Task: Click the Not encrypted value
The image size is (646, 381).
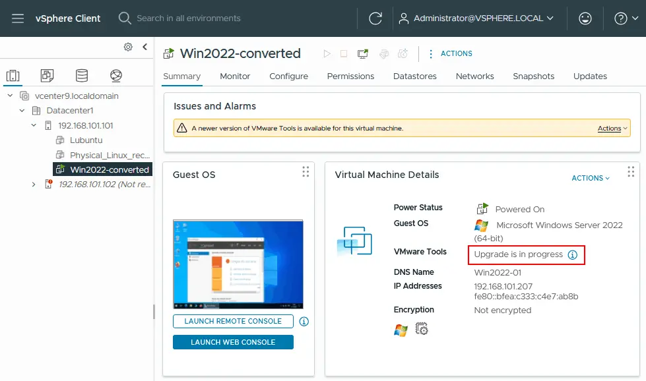Action: pos(503,310)
